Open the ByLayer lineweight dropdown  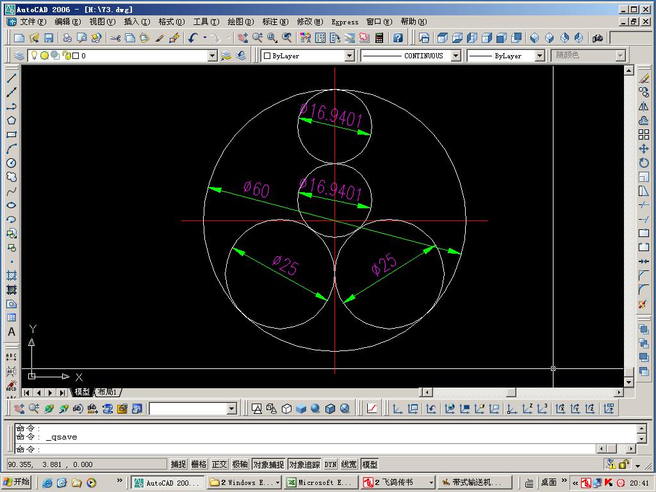tap(539, 56)
